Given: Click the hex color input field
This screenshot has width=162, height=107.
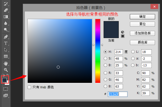Looking at the screenshot, I should [x=118, y=94].
